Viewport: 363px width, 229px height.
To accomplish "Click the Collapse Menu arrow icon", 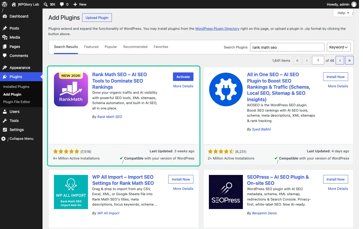I will [x=3, y=139].
